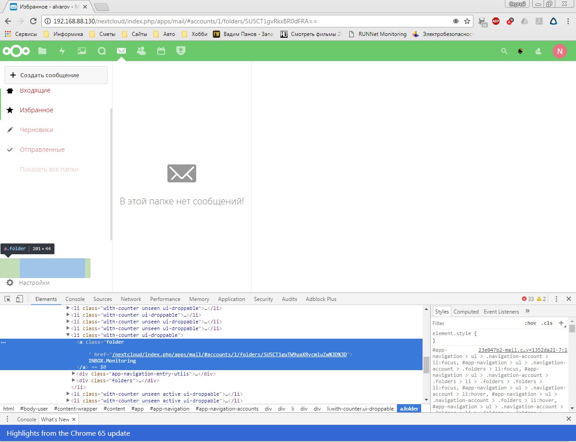Open the user avatar N menu

(x=560, y=51)
